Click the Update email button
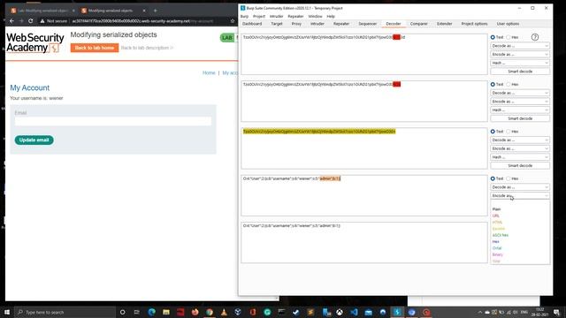This screenshot has width=566, height=318. click(34, 140)
